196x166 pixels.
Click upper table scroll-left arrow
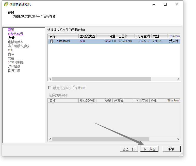(50, 79)
